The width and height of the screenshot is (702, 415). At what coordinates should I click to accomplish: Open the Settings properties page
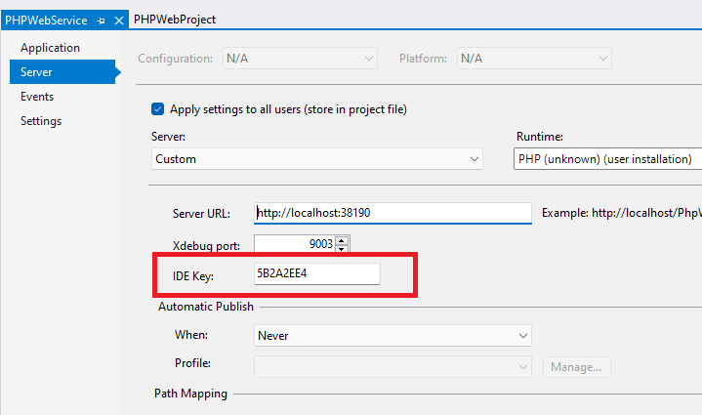41,121
